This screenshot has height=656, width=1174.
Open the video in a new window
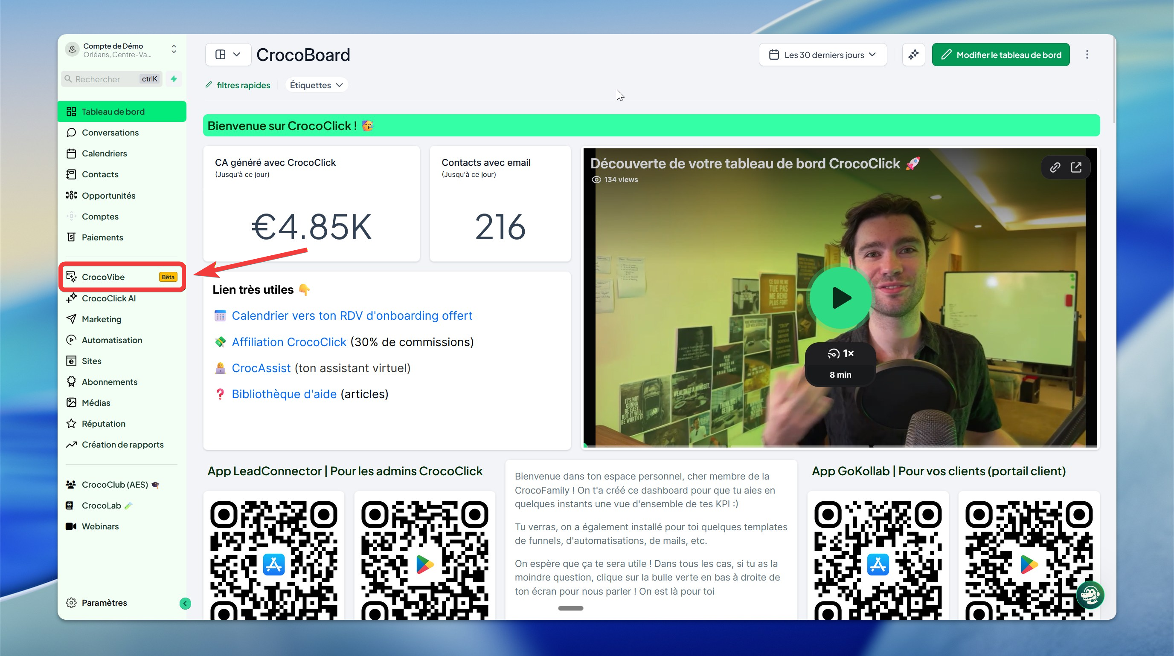(1076, 168)
